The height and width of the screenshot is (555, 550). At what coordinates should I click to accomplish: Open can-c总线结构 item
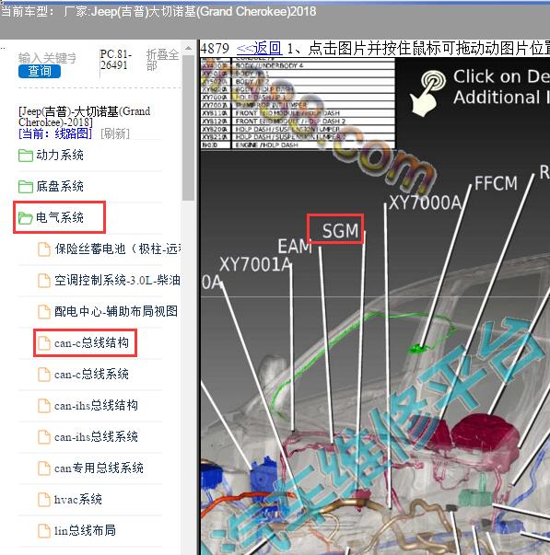[x=91, y=342]
